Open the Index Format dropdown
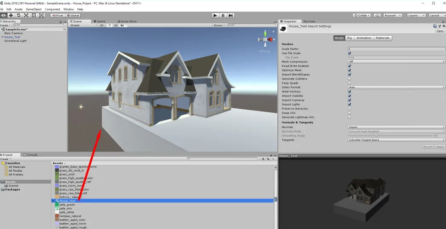This screenshot has height=229, width=446. (396, 87)
